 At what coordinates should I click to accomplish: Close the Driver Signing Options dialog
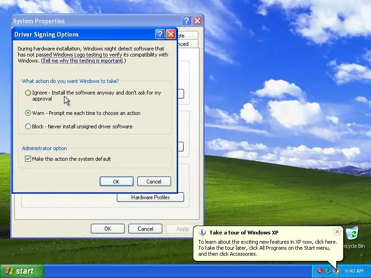(x=171, y=34)
